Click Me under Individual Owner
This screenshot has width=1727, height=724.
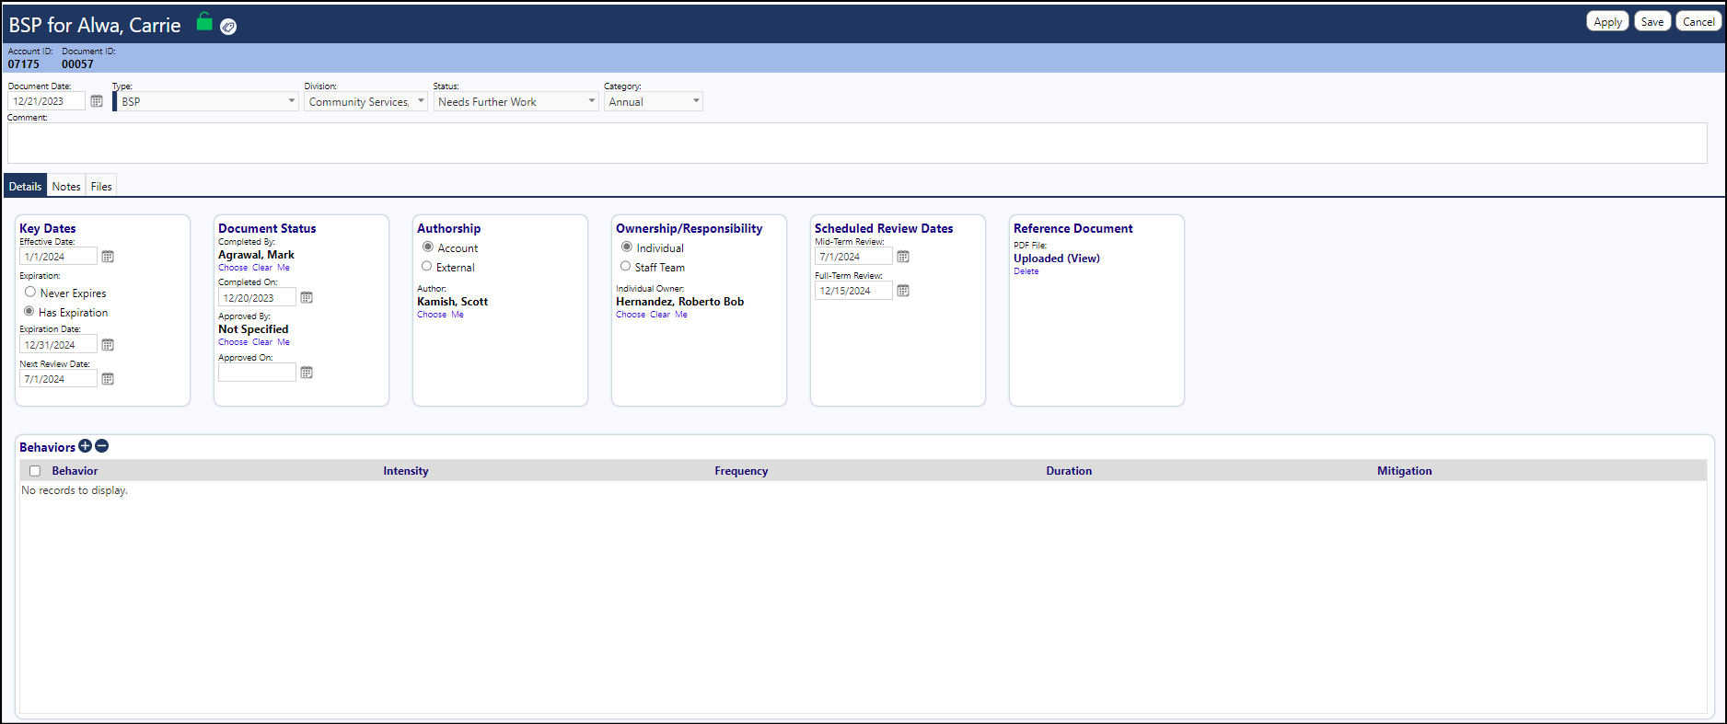pos(681,315)
